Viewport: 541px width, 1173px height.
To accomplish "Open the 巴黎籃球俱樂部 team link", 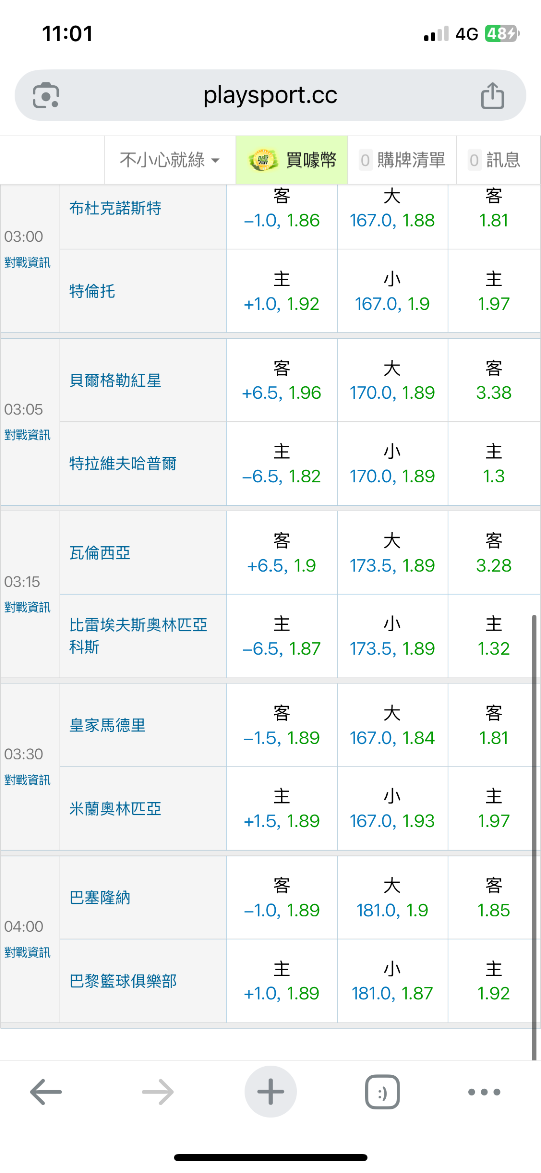I will click(123, 981).
